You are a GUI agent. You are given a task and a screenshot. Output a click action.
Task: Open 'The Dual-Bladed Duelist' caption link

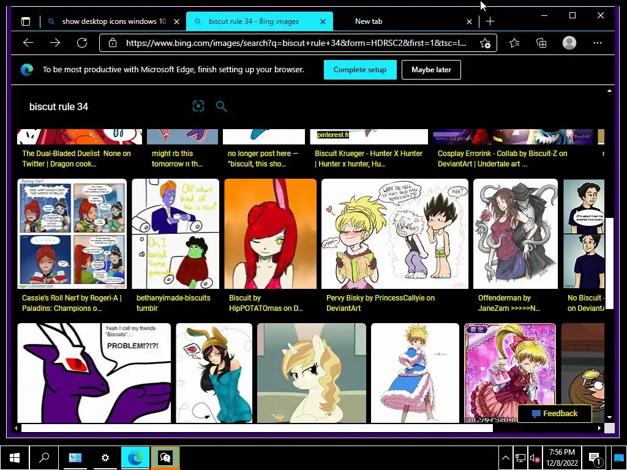click(77, 159)
